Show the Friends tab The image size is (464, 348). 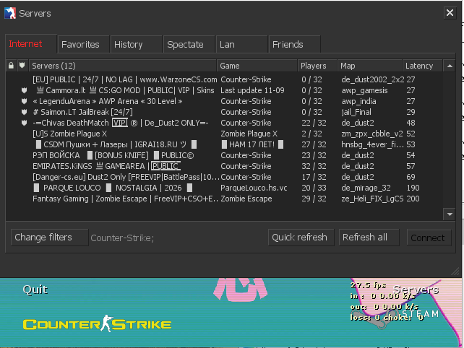pyautogui.click(x=288, y=44)
